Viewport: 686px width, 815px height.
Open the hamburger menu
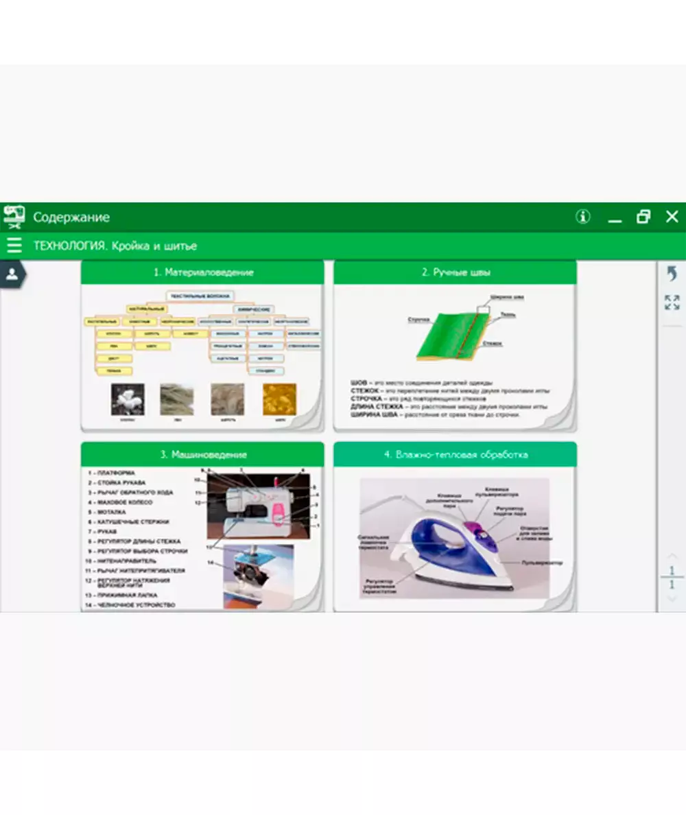[x=14, y=246]
